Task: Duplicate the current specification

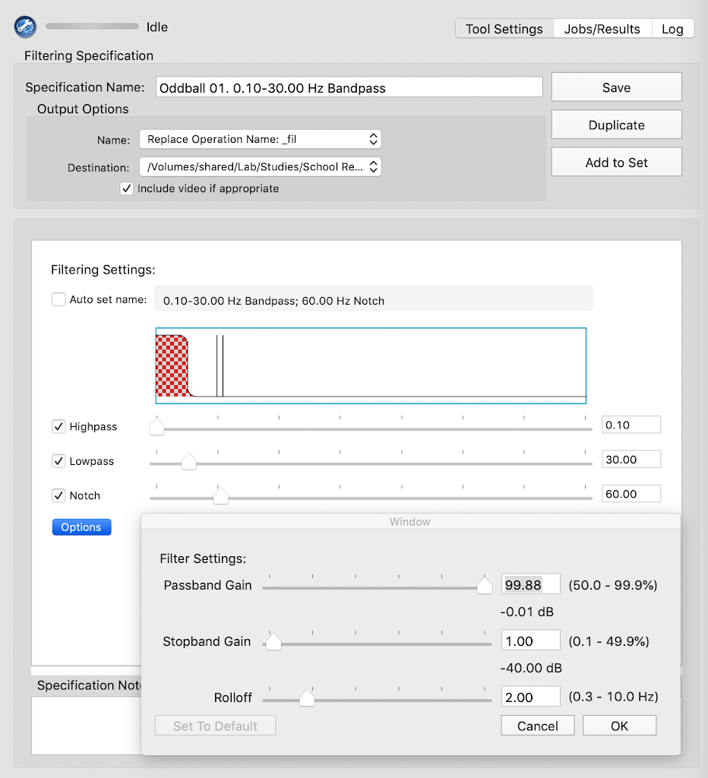Action: tap(617, 125)
